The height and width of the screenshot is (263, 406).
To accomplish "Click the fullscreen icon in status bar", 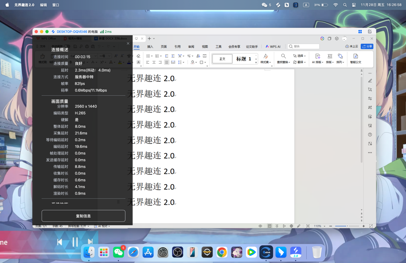I will click(x=371, y=226).
